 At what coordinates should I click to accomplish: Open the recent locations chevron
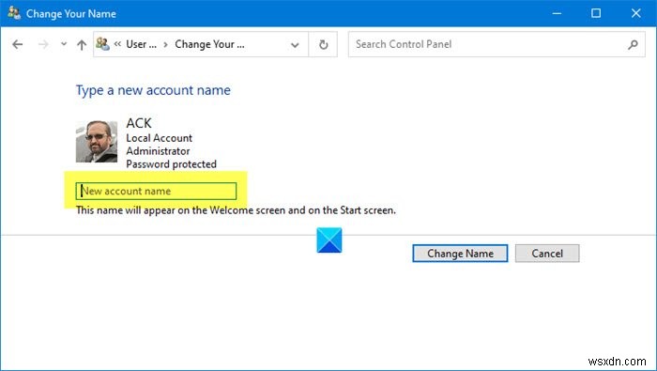pyautogui.click(x=64, y=43)
